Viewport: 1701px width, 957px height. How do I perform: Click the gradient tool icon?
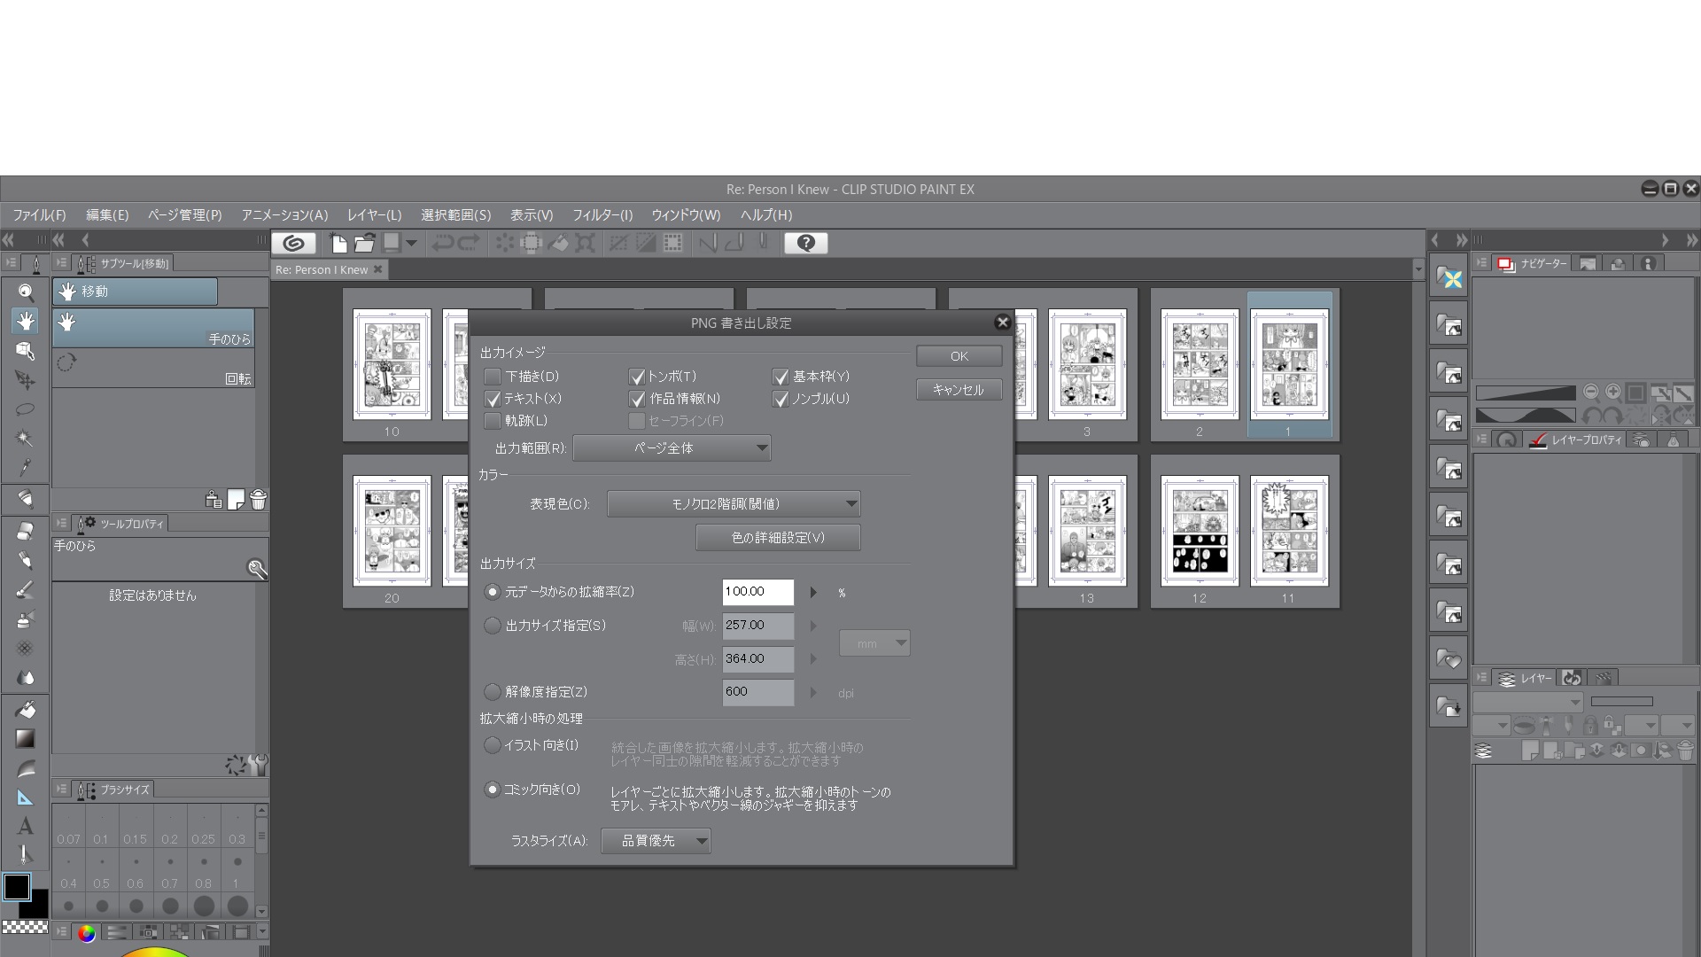click(x=26, y=738)
